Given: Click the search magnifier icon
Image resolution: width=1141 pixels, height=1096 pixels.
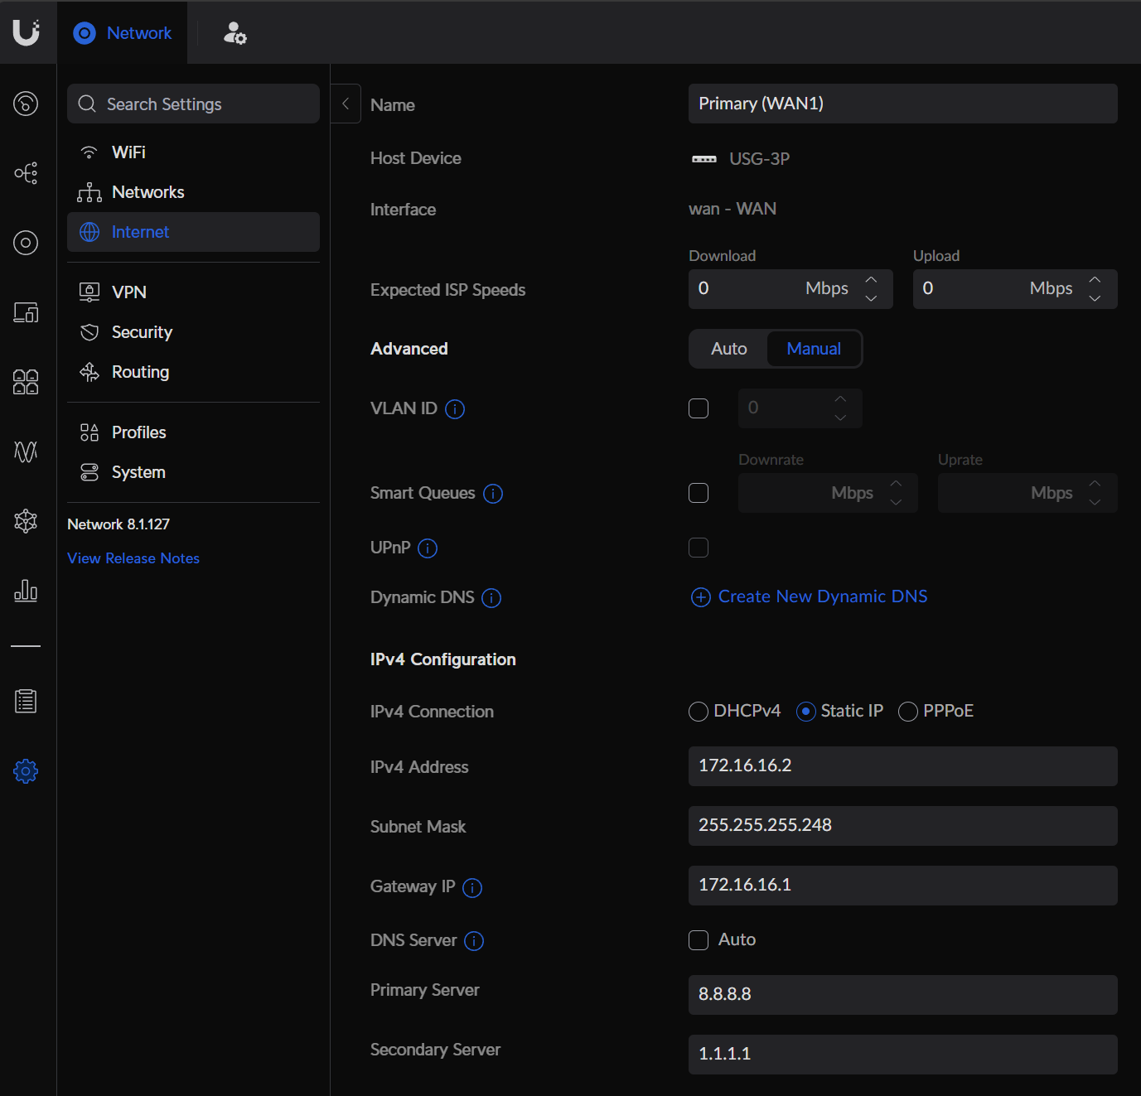Looking at the screenshot, I should point(87,104).
